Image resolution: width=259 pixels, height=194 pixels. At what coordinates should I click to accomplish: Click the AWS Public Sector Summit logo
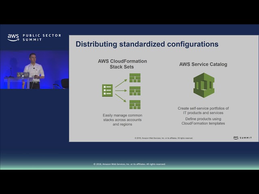[x=34, y=38]
